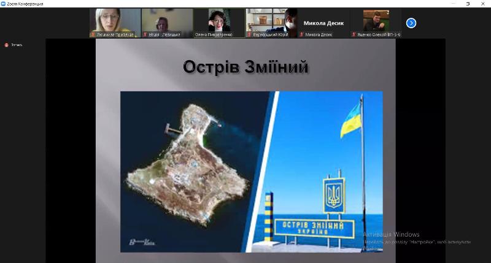Click the slide title 'Острів Зміїний'
491x263 pixels.
click(x=245, y=67)
